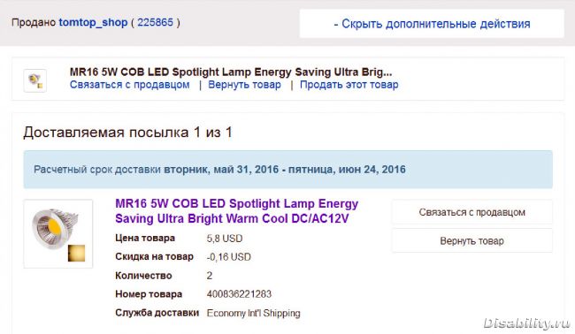Click the item price 5,8 USD
This screenshot has width=575, height=334.
click(225, 239)
